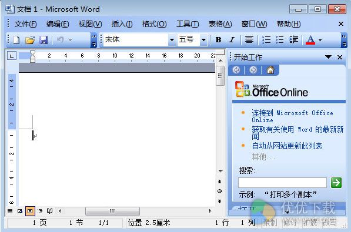Screen dimensions: 351x232
Task: Expand standard toolbar options
Action: click(94, 41)
